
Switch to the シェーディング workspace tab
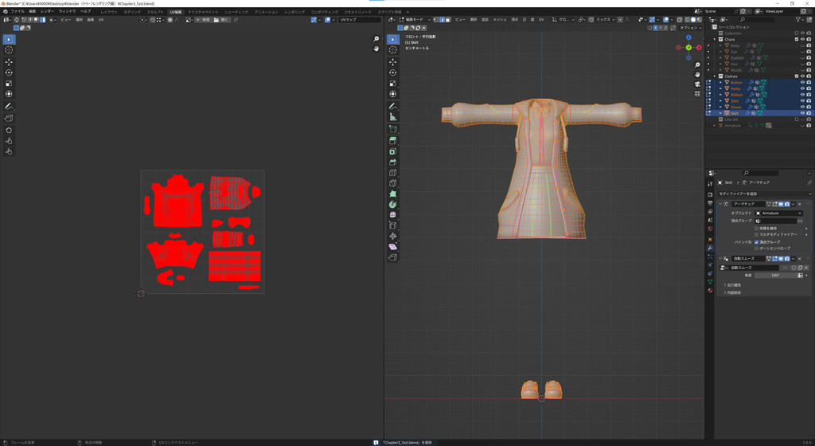coord(236,12)
